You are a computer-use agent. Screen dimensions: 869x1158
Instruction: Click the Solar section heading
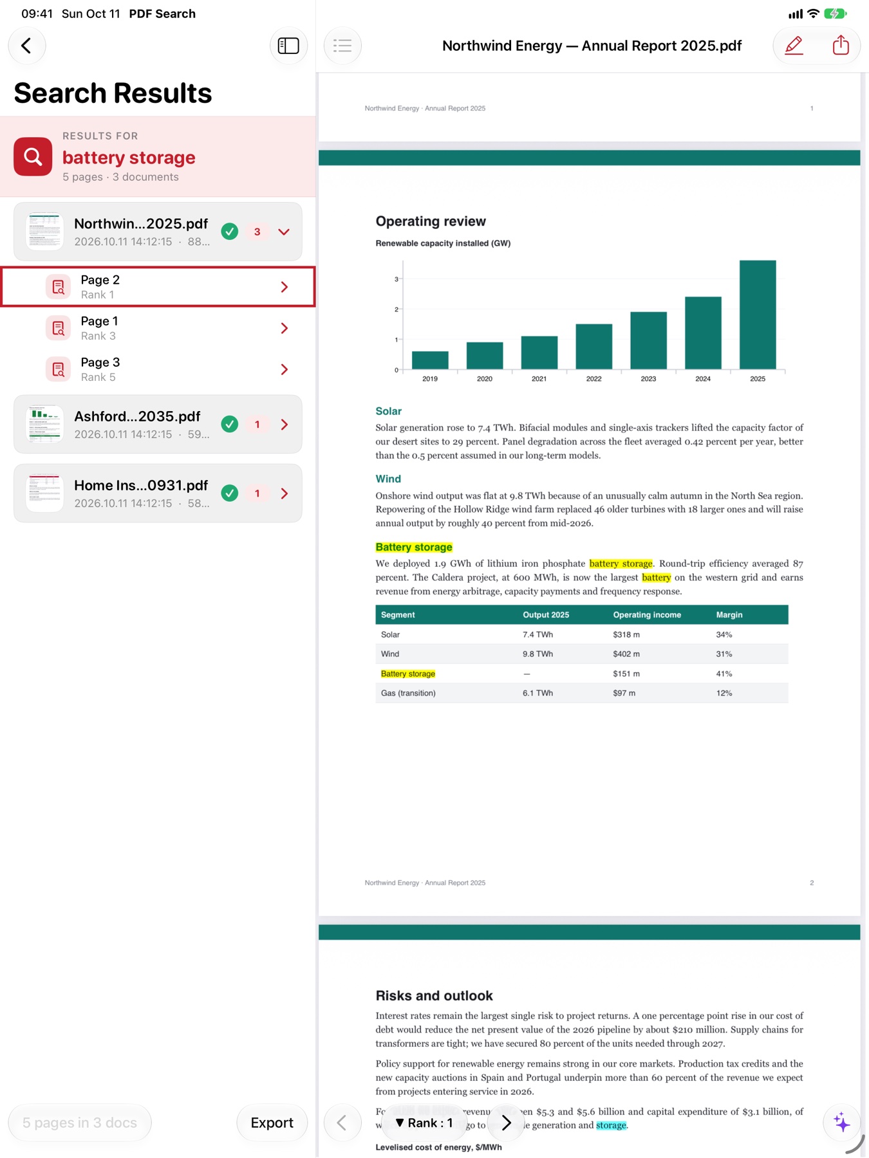pyautogui.click(x=388, y=410)
